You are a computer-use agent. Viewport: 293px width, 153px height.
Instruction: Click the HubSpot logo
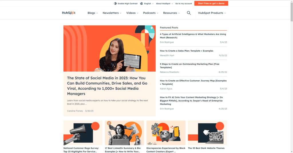point(69,13)
